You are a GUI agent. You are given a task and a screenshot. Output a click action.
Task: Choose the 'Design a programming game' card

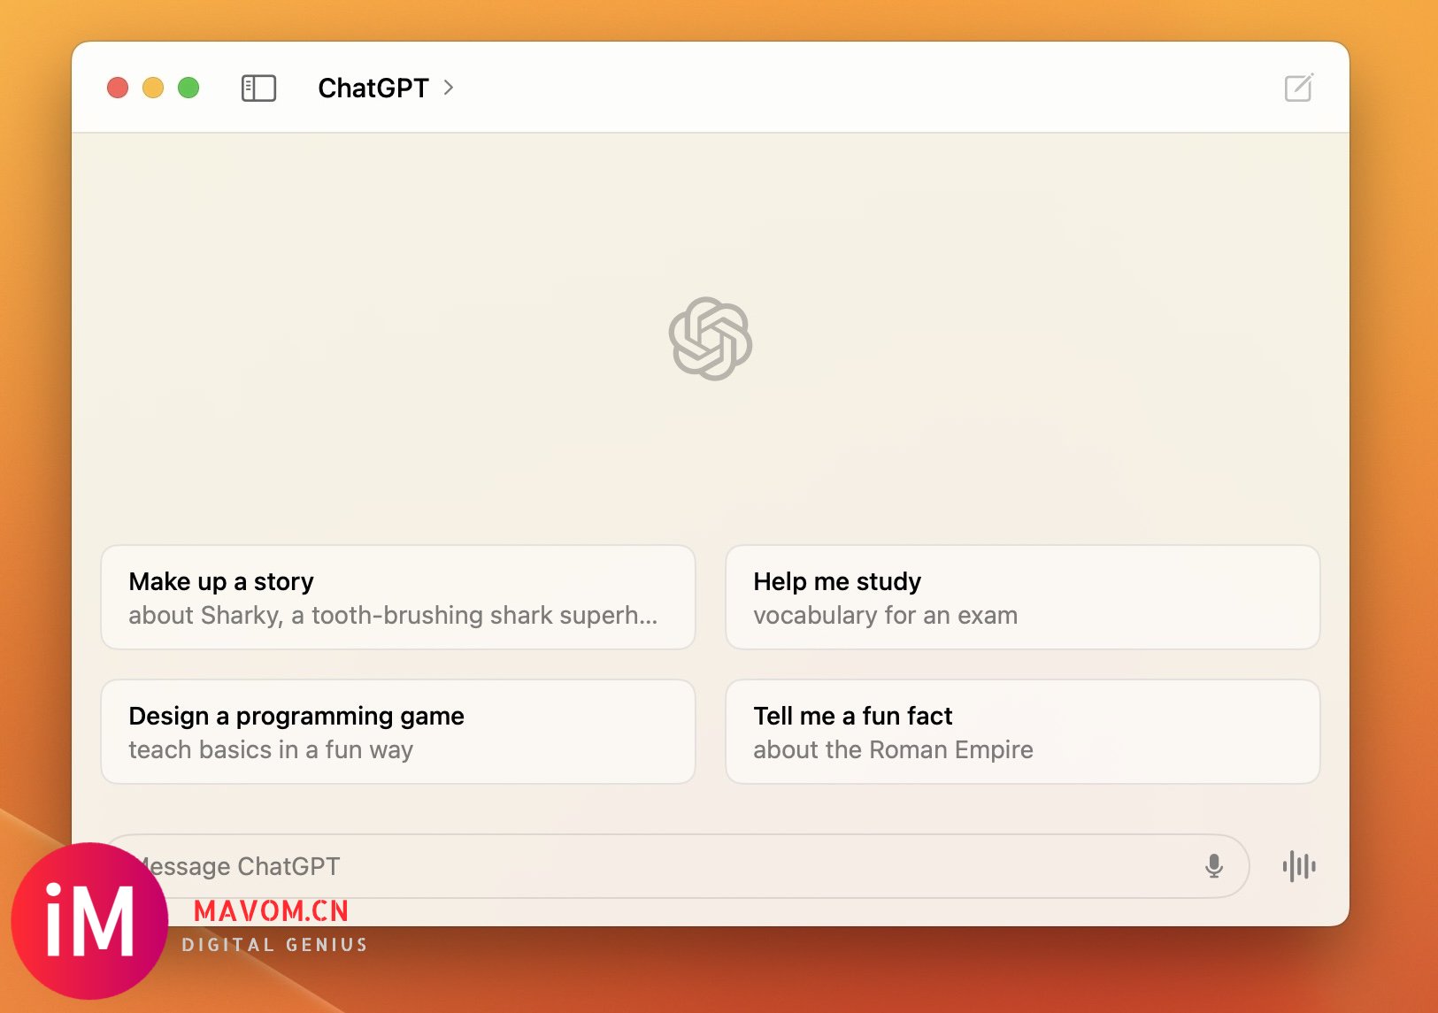click(398, 732)
